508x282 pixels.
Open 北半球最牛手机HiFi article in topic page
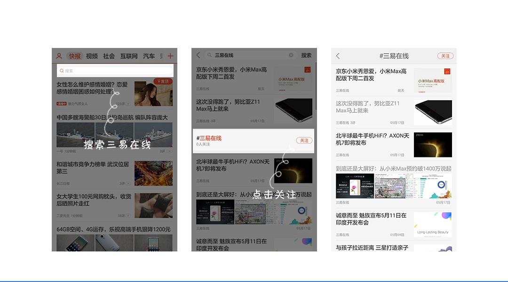tap(372, 139)
